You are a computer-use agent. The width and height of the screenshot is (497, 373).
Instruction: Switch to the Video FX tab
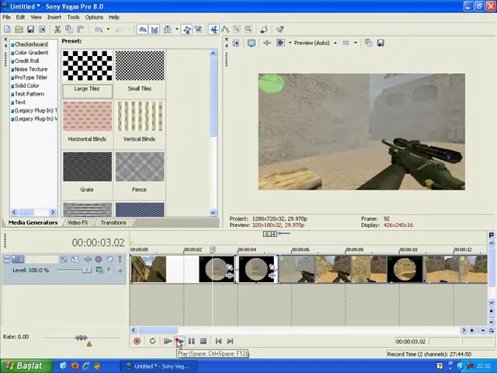(x=78, y=223)
